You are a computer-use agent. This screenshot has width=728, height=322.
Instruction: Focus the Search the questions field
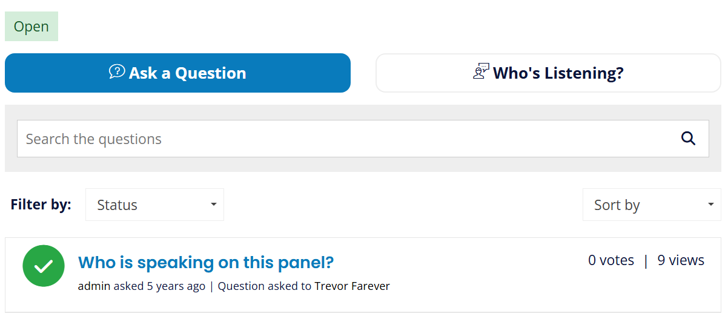pos(363,139)
